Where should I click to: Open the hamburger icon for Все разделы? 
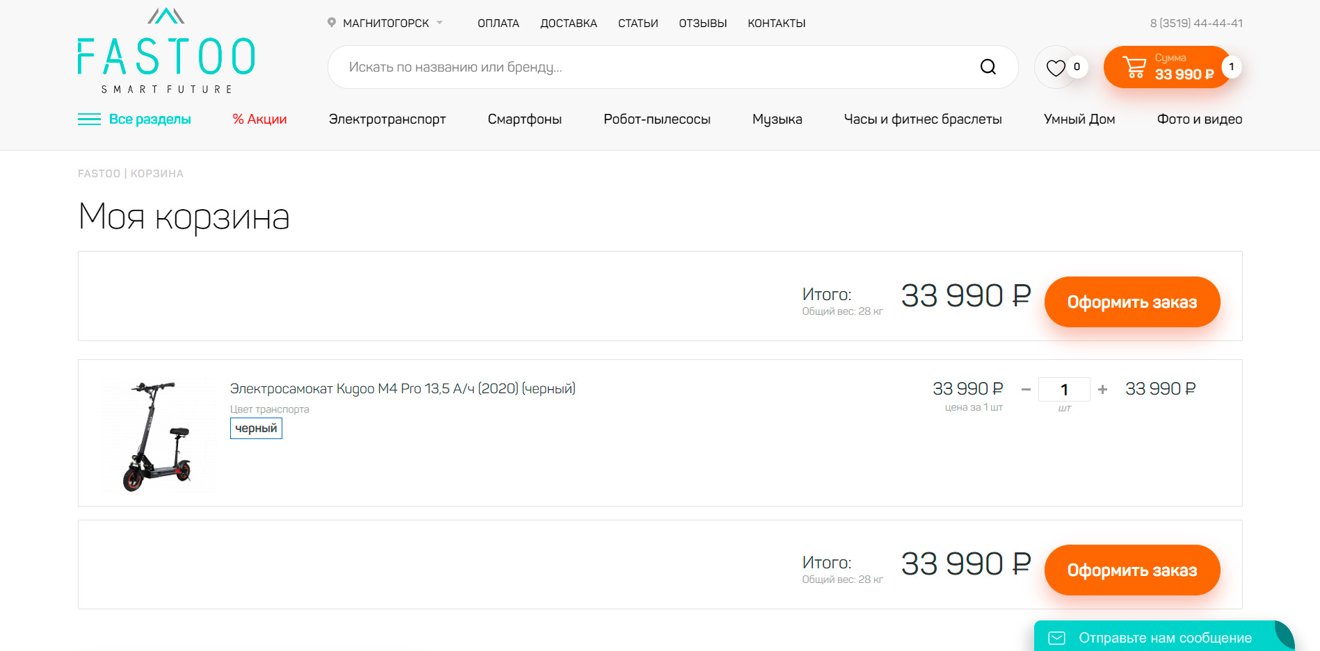coord(89,120)
